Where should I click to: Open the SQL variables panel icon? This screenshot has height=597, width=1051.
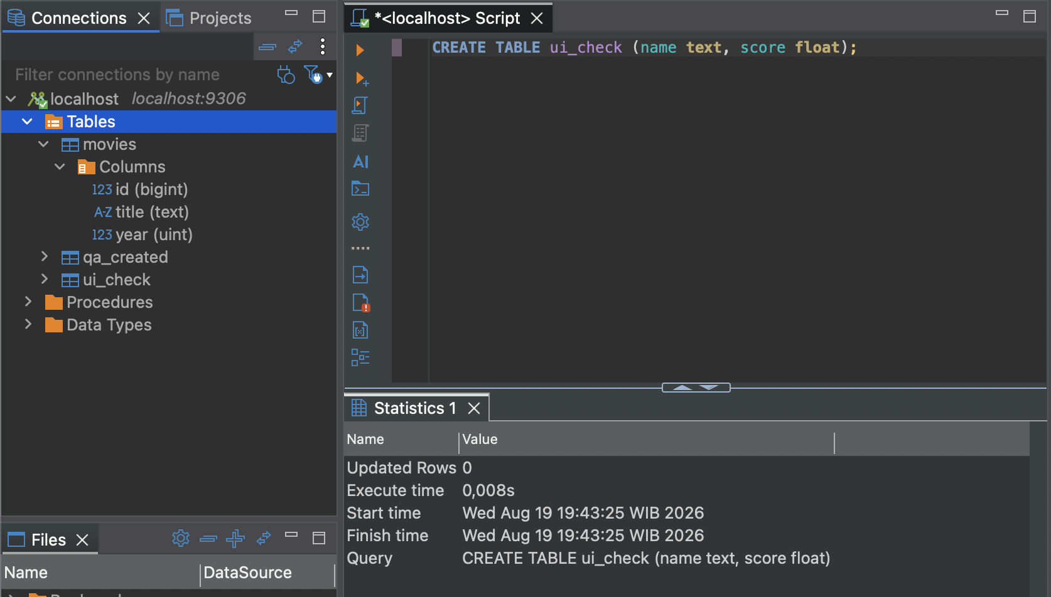point(360,330)
